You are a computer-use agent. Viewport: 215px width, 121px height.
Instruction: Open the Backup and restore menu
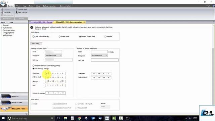[50, 6]
